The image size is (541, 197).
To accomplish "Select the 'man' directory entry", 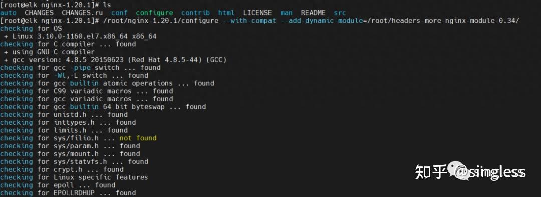I will tap(286, 13).
